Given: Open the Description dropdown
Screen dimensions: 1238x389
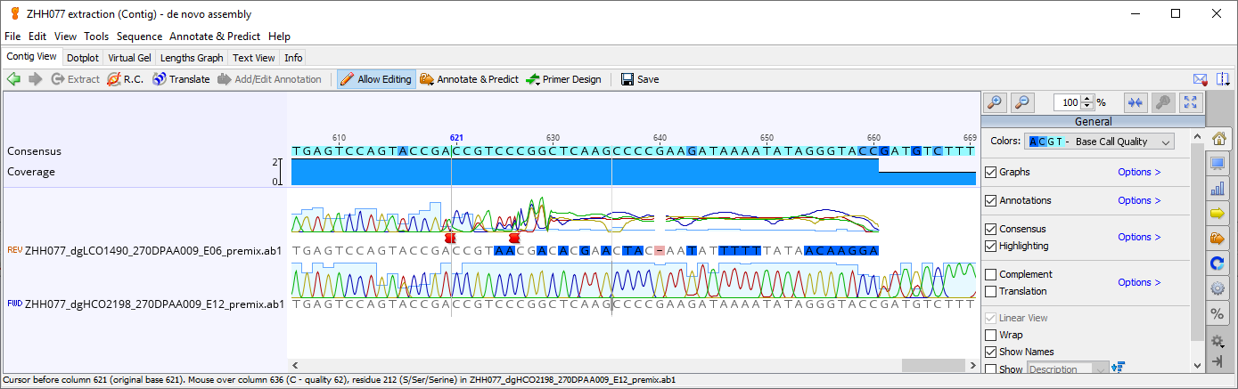Looking at the screenshot, I should (x=1068, y=369).
